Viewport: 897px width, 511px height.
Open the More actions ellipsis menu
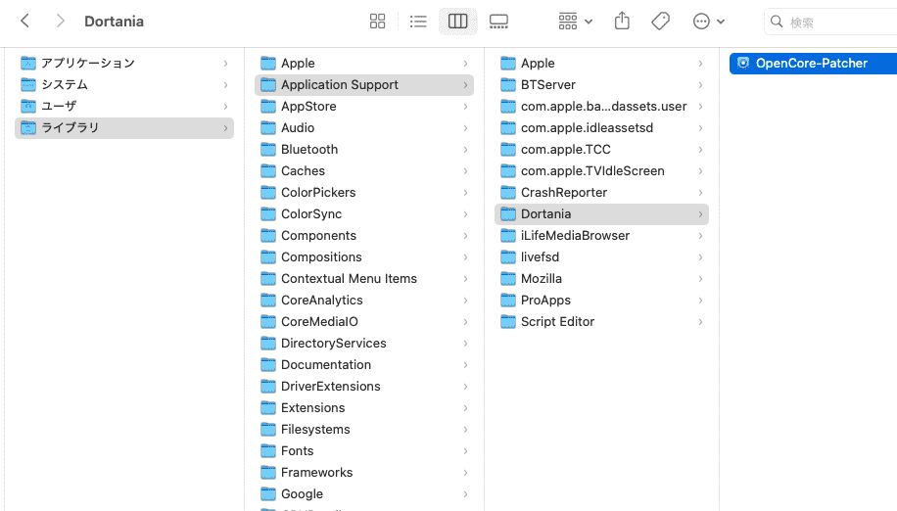pyautogui.click(x=708, y=22)
